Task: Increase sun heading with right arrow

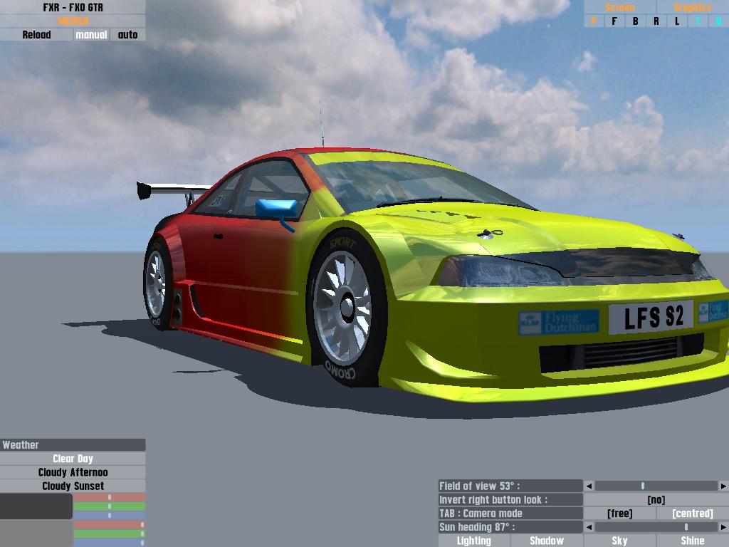Action: [x=723, y=527]
